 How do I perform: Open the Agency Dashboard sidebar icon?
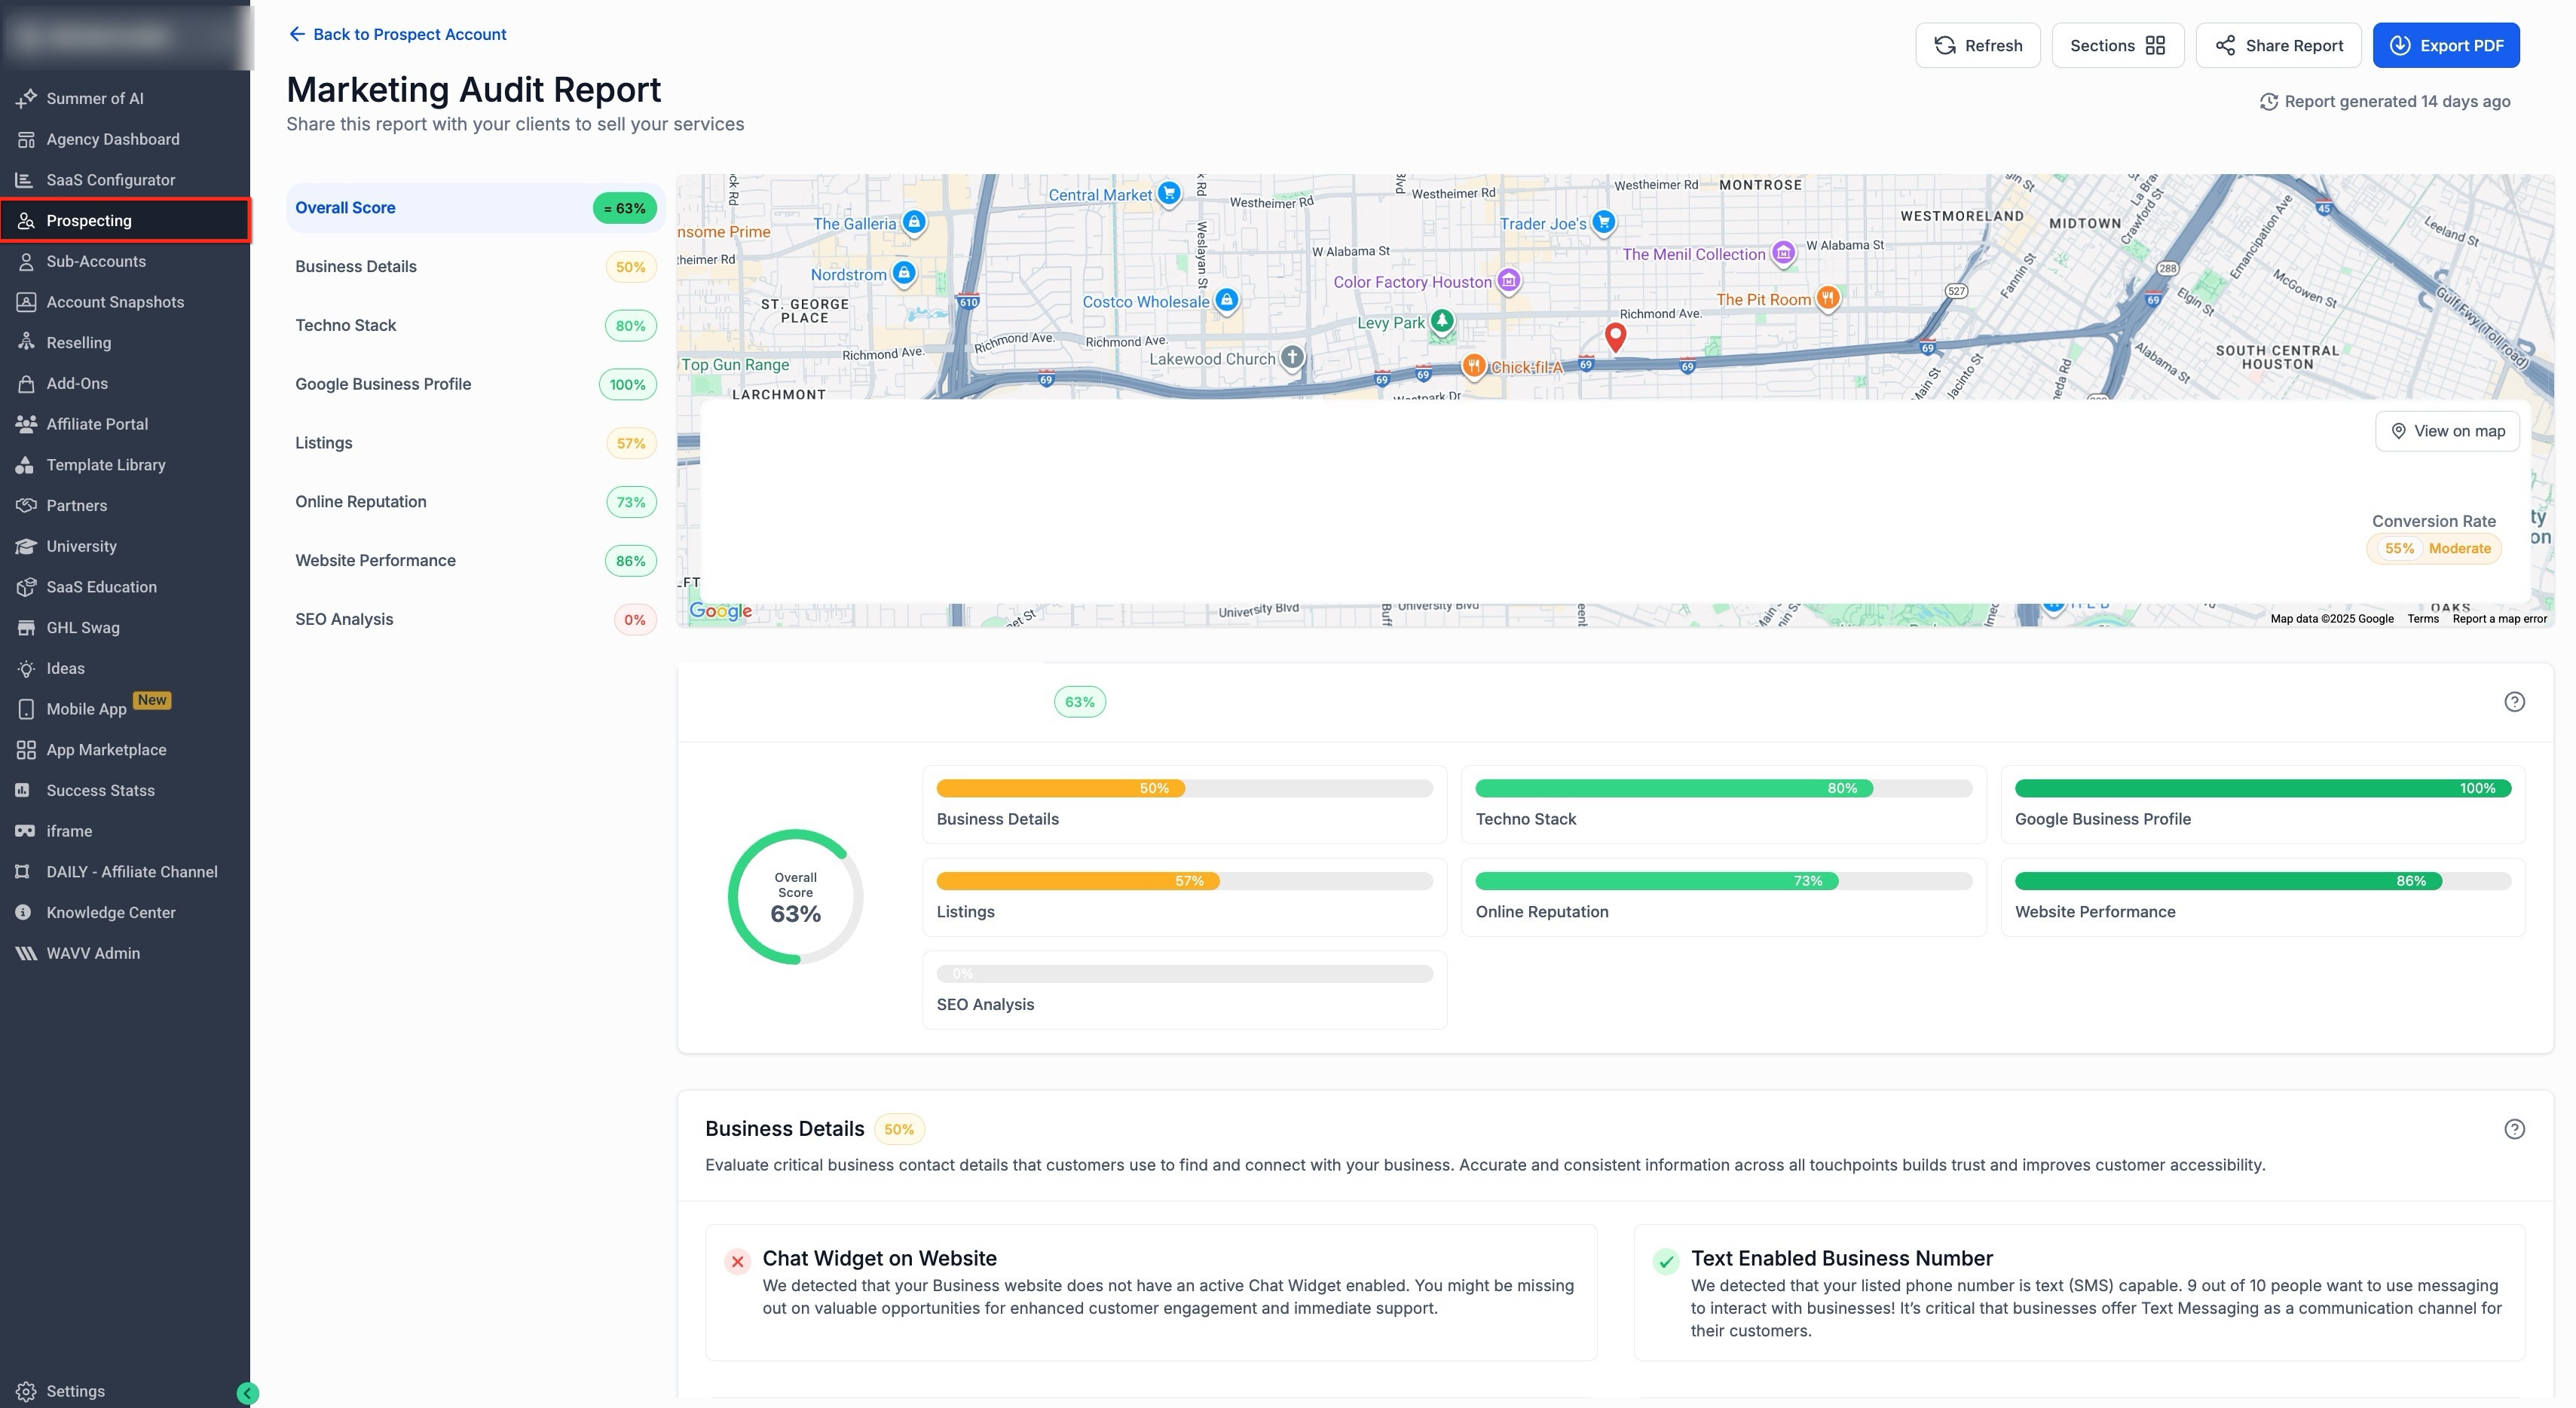[x=26, y=139]
